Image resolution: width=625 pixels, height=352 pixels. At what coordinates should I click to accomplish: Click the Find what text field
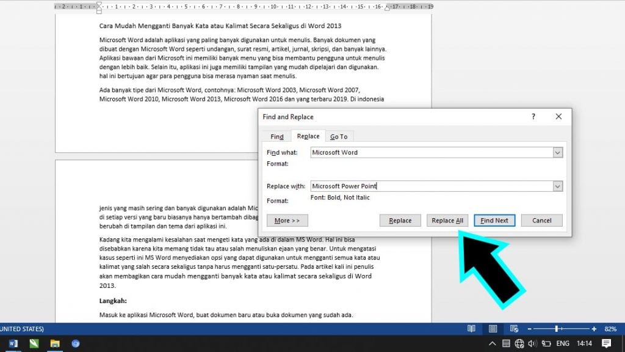pyautogui.click(x=432, y=152)
